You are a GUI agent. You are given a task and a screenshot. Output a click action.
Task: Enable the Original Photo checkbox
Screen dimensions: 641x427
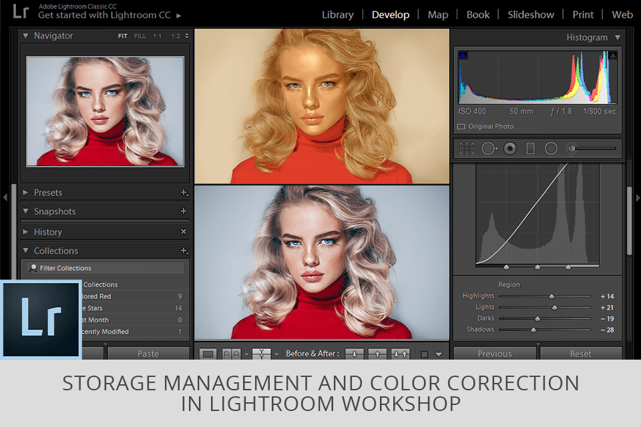point(461,126)
